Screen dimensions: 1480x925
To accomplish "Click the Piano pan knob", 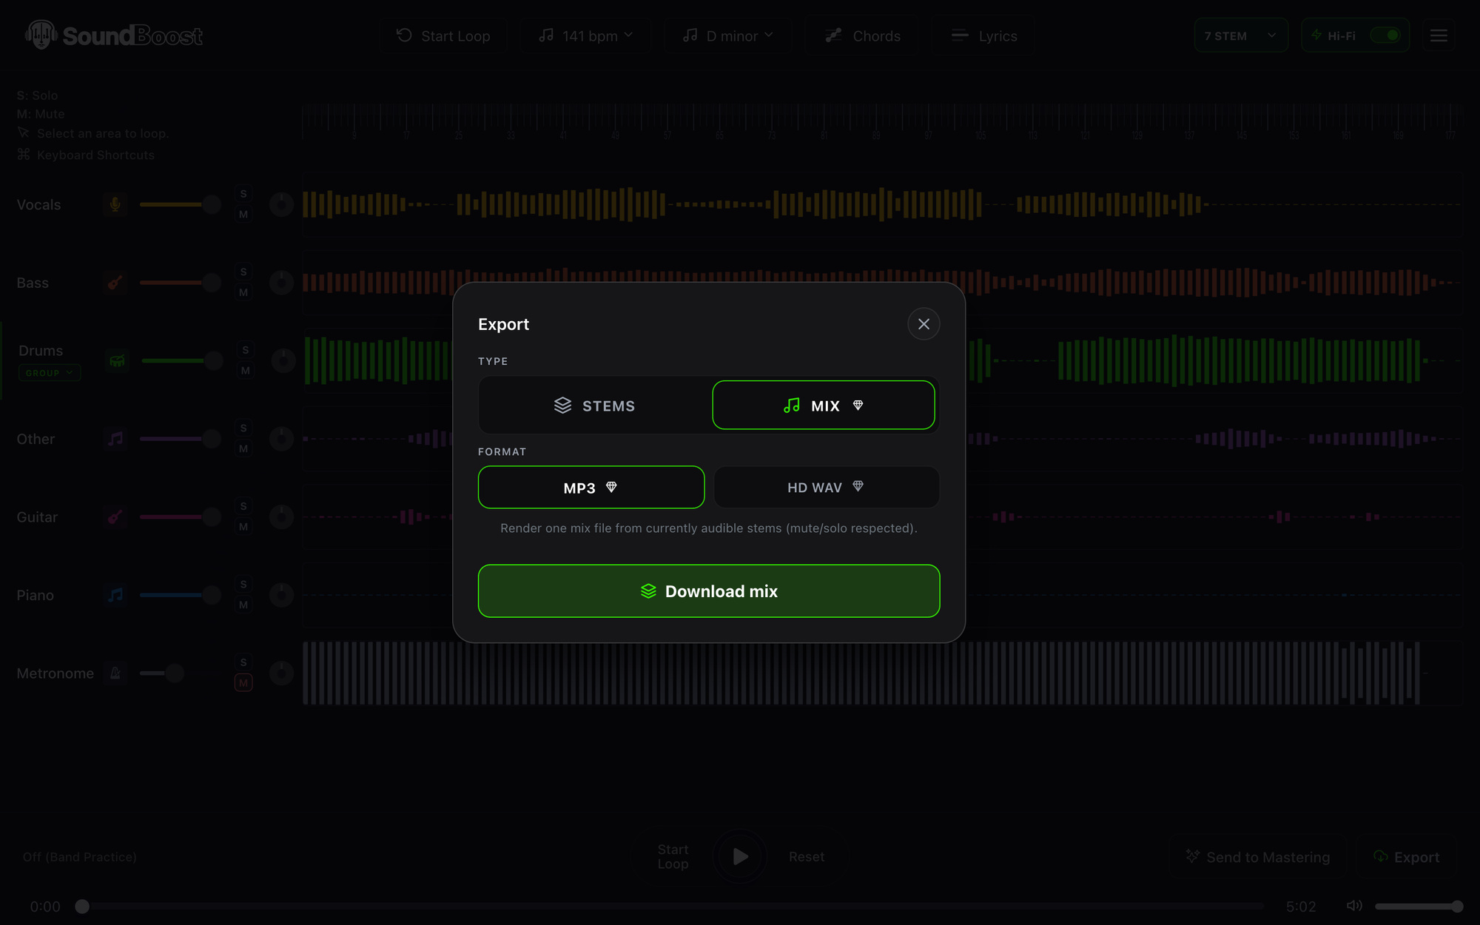I will click(281, 595).
